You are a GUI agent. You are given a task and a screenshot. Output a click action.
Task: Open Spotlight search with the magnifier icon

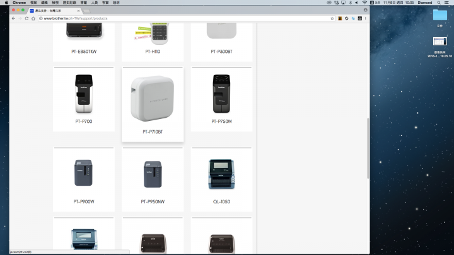coord(439,3)
